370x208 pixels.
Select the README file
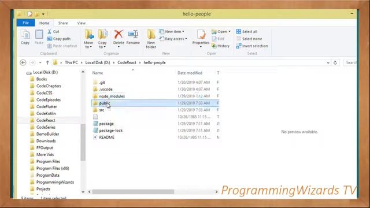[x=106, y=138]
